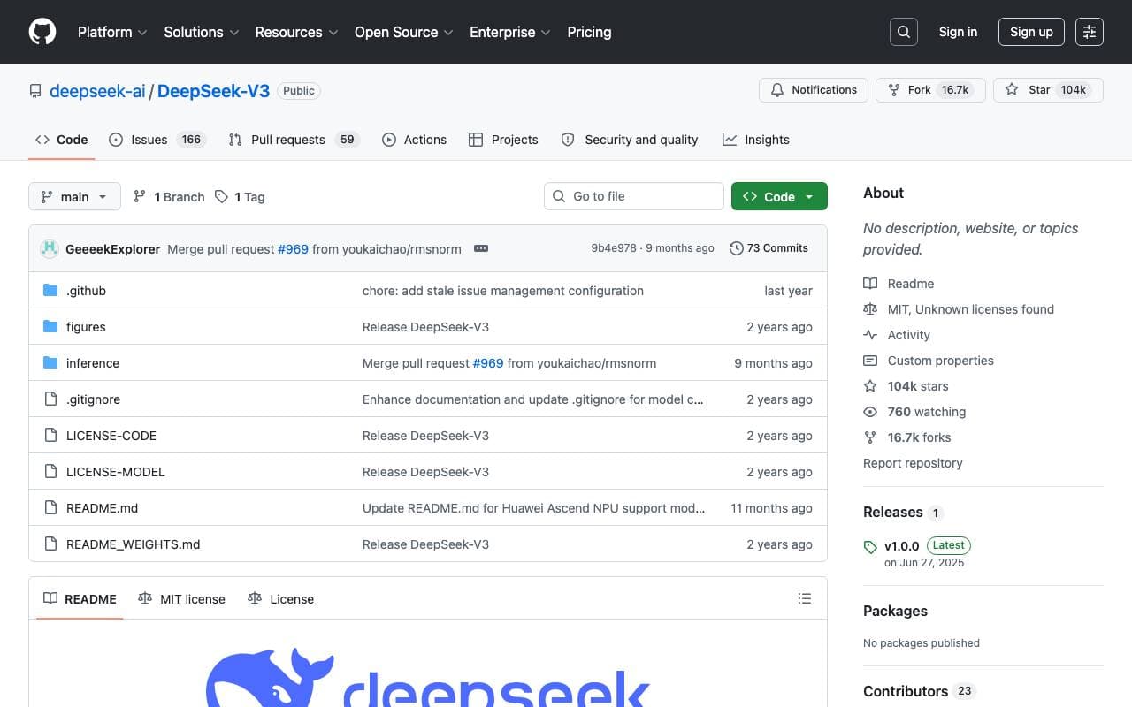The image size is (1132, 707).
Task: Expand the Platform menu
Action: pyautogui.click(x=112, y=32)
